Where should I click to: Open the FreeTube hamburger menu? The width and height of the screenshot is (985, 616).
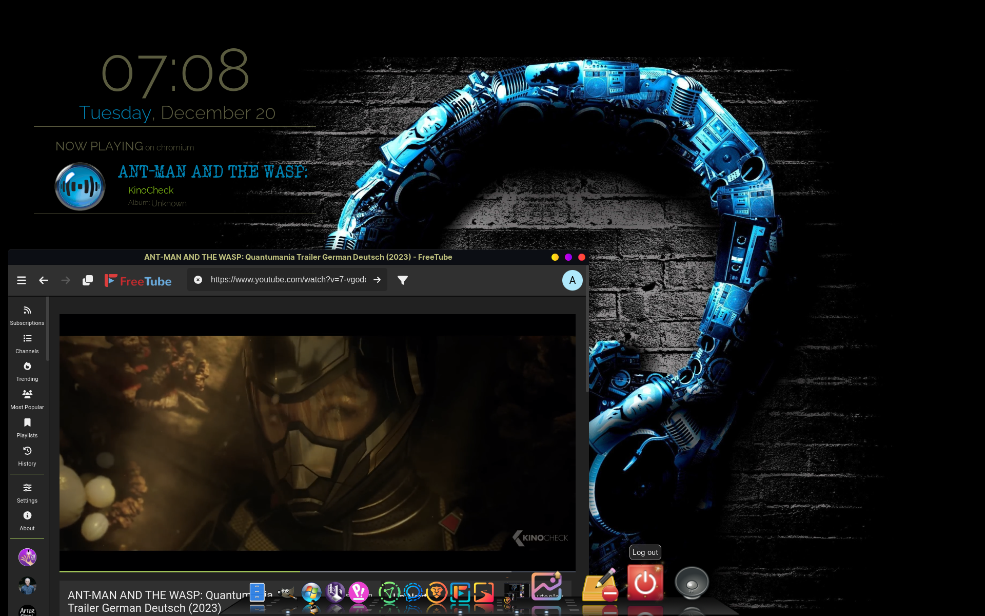pos(22,280)
